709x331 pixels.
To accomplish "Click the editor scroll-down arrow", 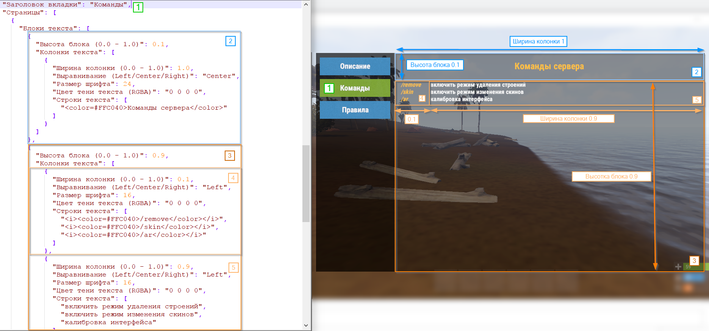I will coord(306,325).
